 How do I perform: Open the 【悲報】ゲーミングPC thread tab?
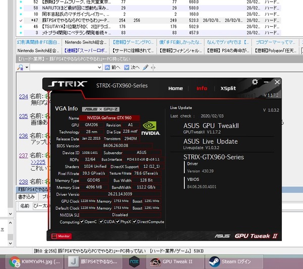(133, 42)
